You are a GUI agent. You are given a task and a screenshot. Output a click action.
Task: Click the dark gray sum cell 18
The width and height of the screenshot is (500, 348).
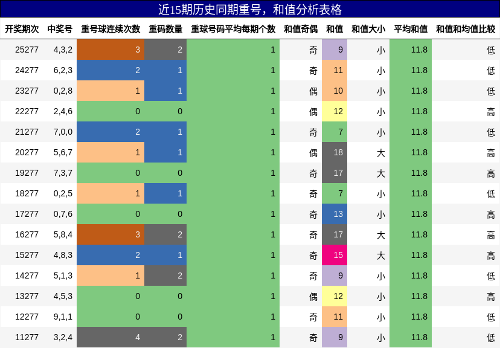point(335,152)
